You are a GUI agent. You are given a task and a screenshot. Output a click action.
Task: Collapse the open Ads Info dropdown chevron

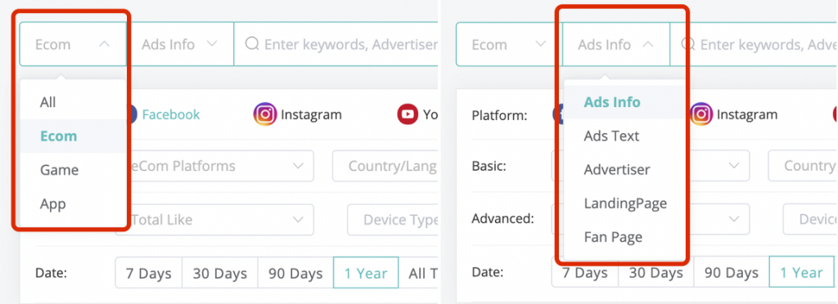(x=648, y=44)
